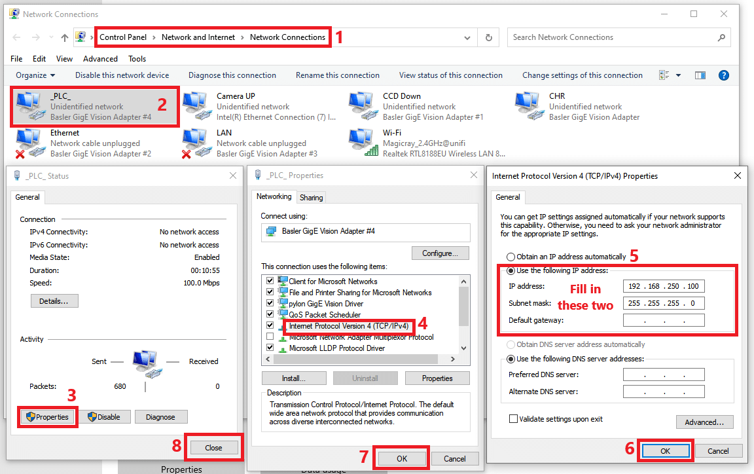This screenshot has width=754, height=474.
Task: Click the QoS Packet Scheduler item icon
Action: 283,314
